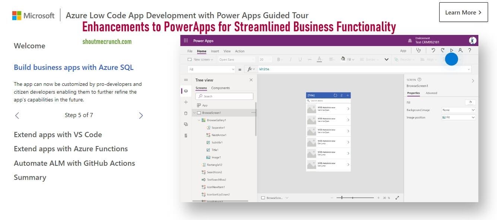Toggle the hamburger menu in left rail
The height and width of the screenshot is (220, 497).
pyautogui.click(x=186, y=80)
